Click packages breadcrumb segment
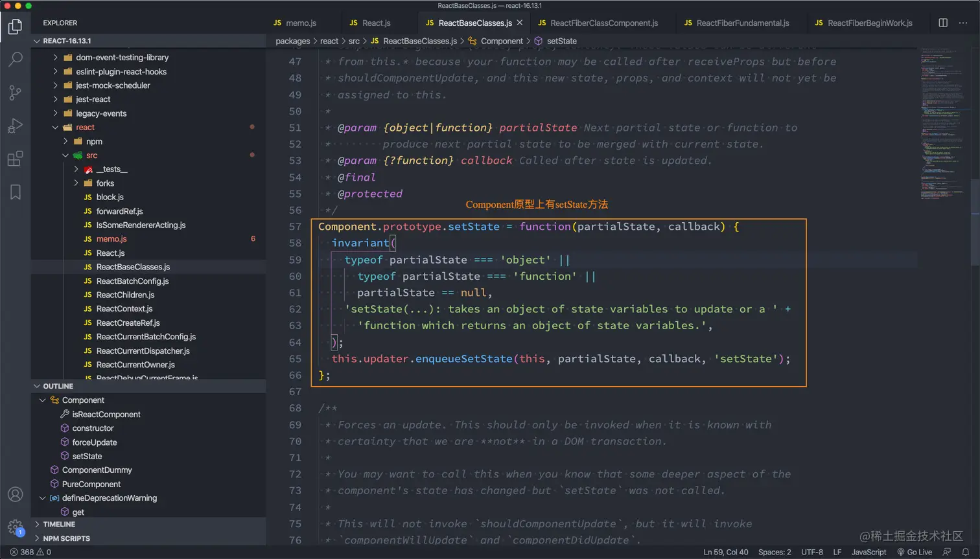This screenshot has width=980, height=559. 292,41
